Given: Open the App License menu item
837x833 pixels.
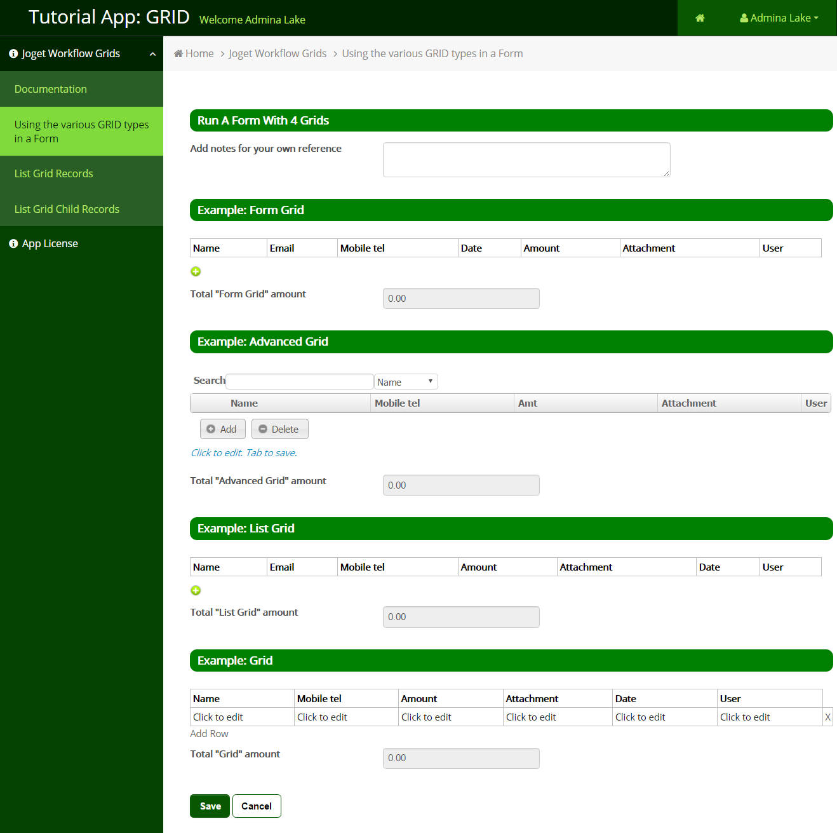Looking at the screenshot, I should (x=50, y=243).
